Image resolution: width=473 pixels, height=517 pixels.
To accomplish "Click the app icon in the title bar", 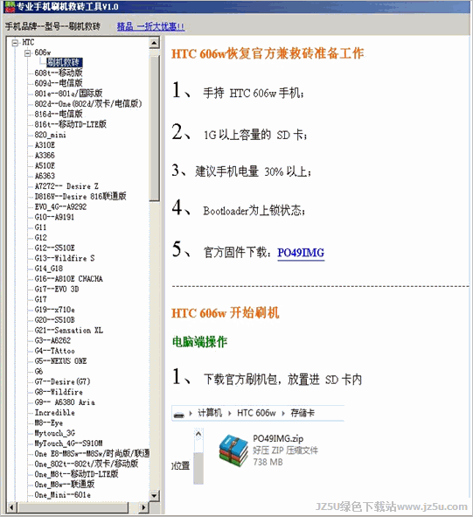I will (10, 7).
